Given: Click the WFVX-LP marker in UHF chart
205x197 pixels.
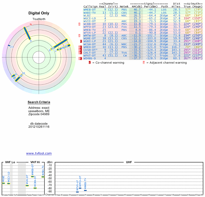Looking at the screenshot, I should (x=77, y=192).
